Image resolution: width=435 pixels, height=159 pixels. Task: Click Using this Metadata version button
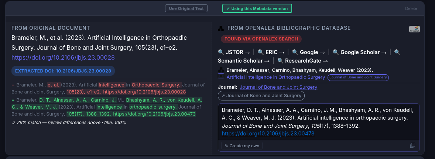tap(257, 8)
